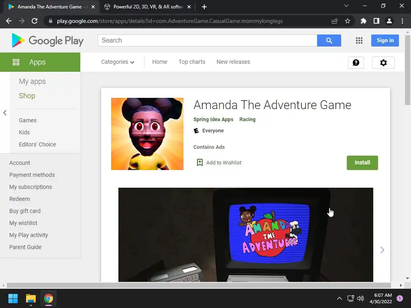Viewport: 411px width, 308px height.
Task: Click the Redeem link
Action: (x=19, y=199)
